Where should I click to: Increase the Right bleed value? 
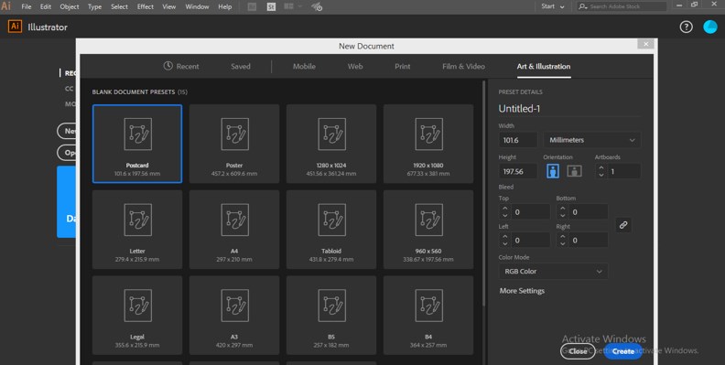point(563,237)
